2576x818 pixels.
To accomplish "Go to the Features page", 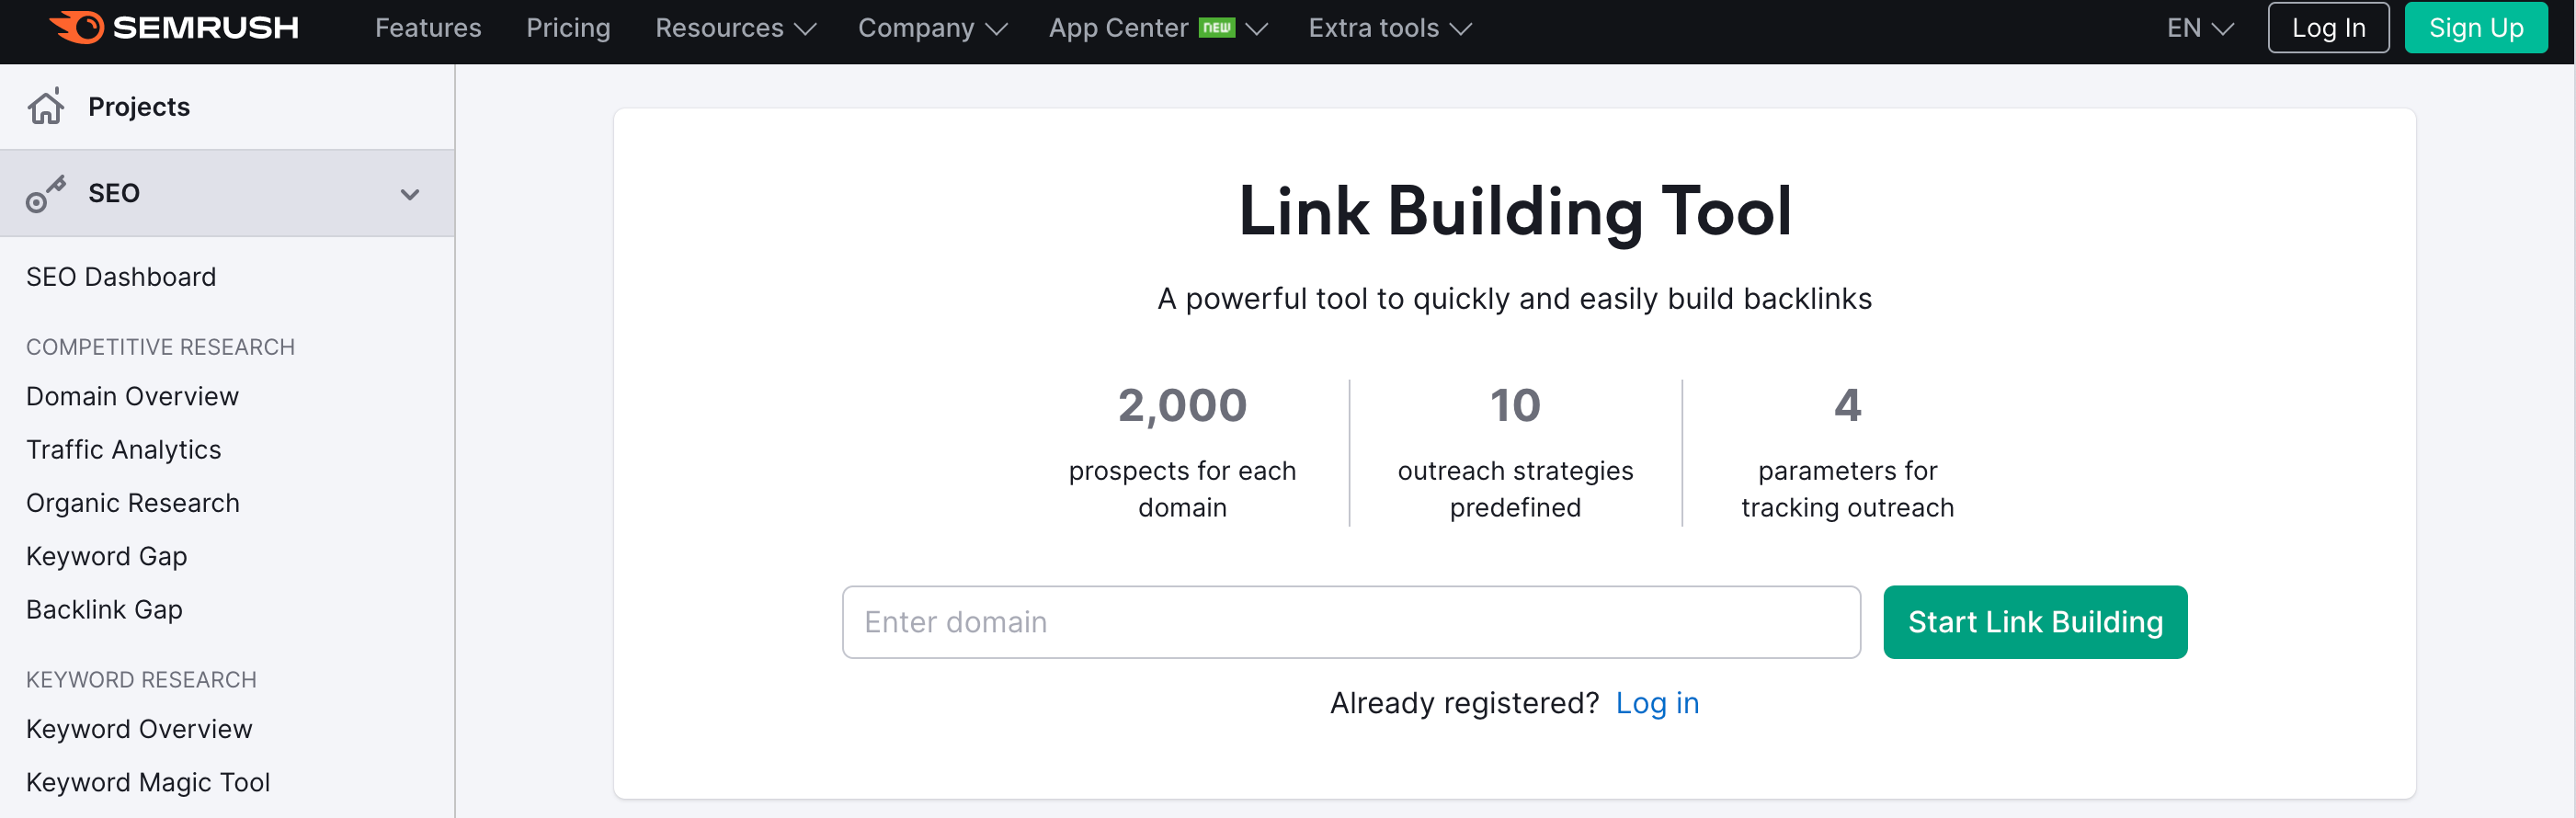I will tap(428, 28).
